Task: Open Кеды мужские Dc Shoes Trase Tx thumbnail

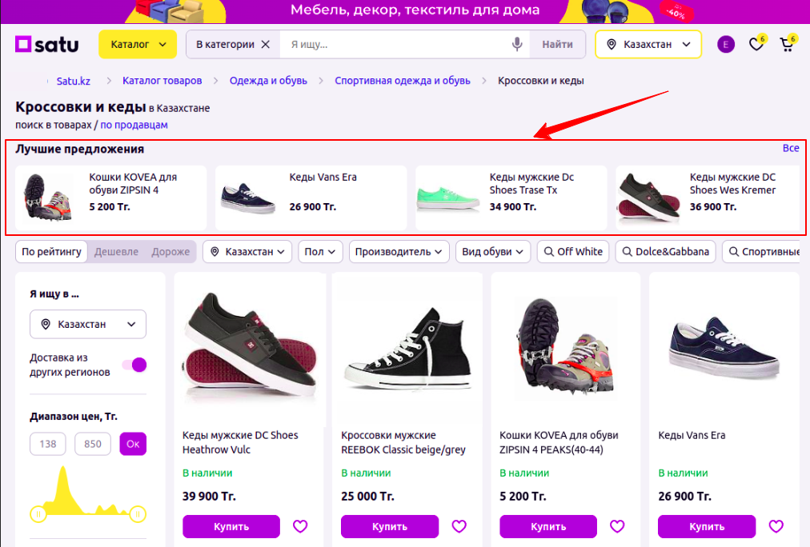Action: click(448, 198)
